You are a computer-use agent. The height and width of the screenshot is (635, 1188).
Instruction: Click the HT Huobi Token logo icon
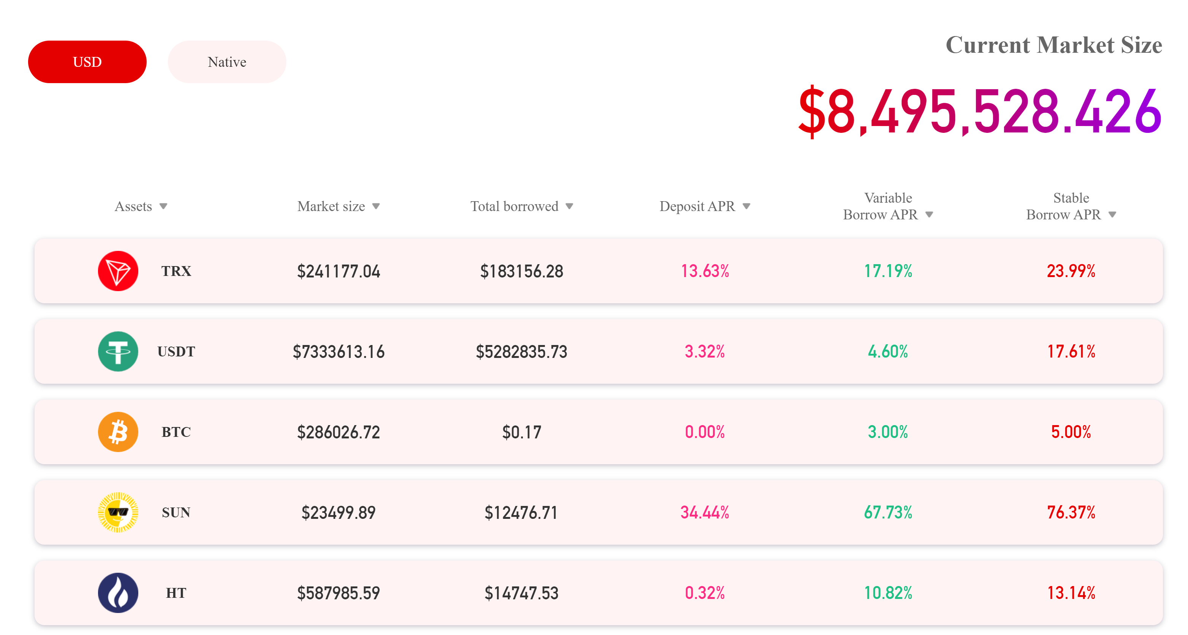tap(118, 592)
